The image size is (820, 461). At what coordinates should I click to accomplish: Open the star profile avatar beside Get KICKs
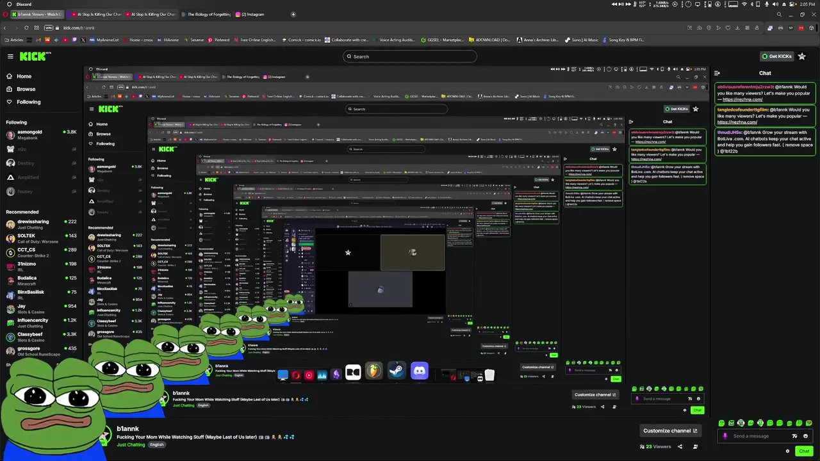[802, 56]
